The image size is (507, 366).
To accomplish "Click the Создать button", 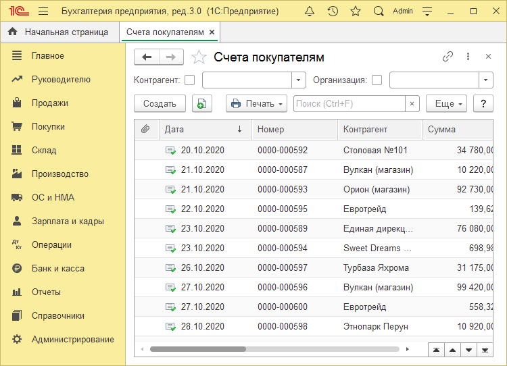I will [x=160, y=103].
